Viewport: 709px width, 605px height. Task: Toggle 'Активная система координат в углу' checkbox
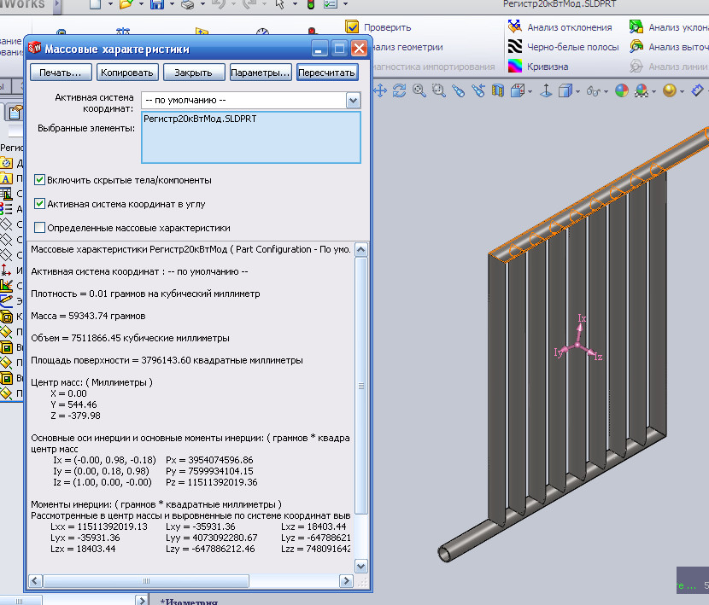point(40,204)
